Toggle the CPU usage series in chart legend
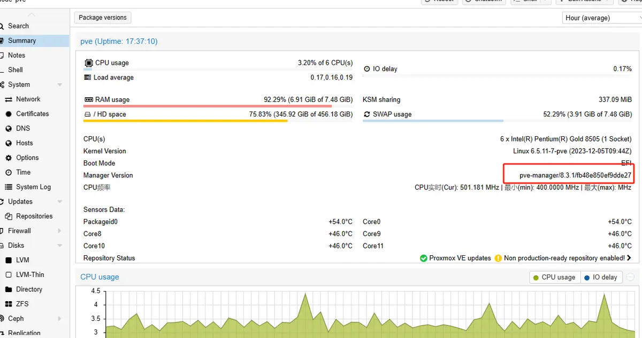Screen dimensions: 642x338 554,277
